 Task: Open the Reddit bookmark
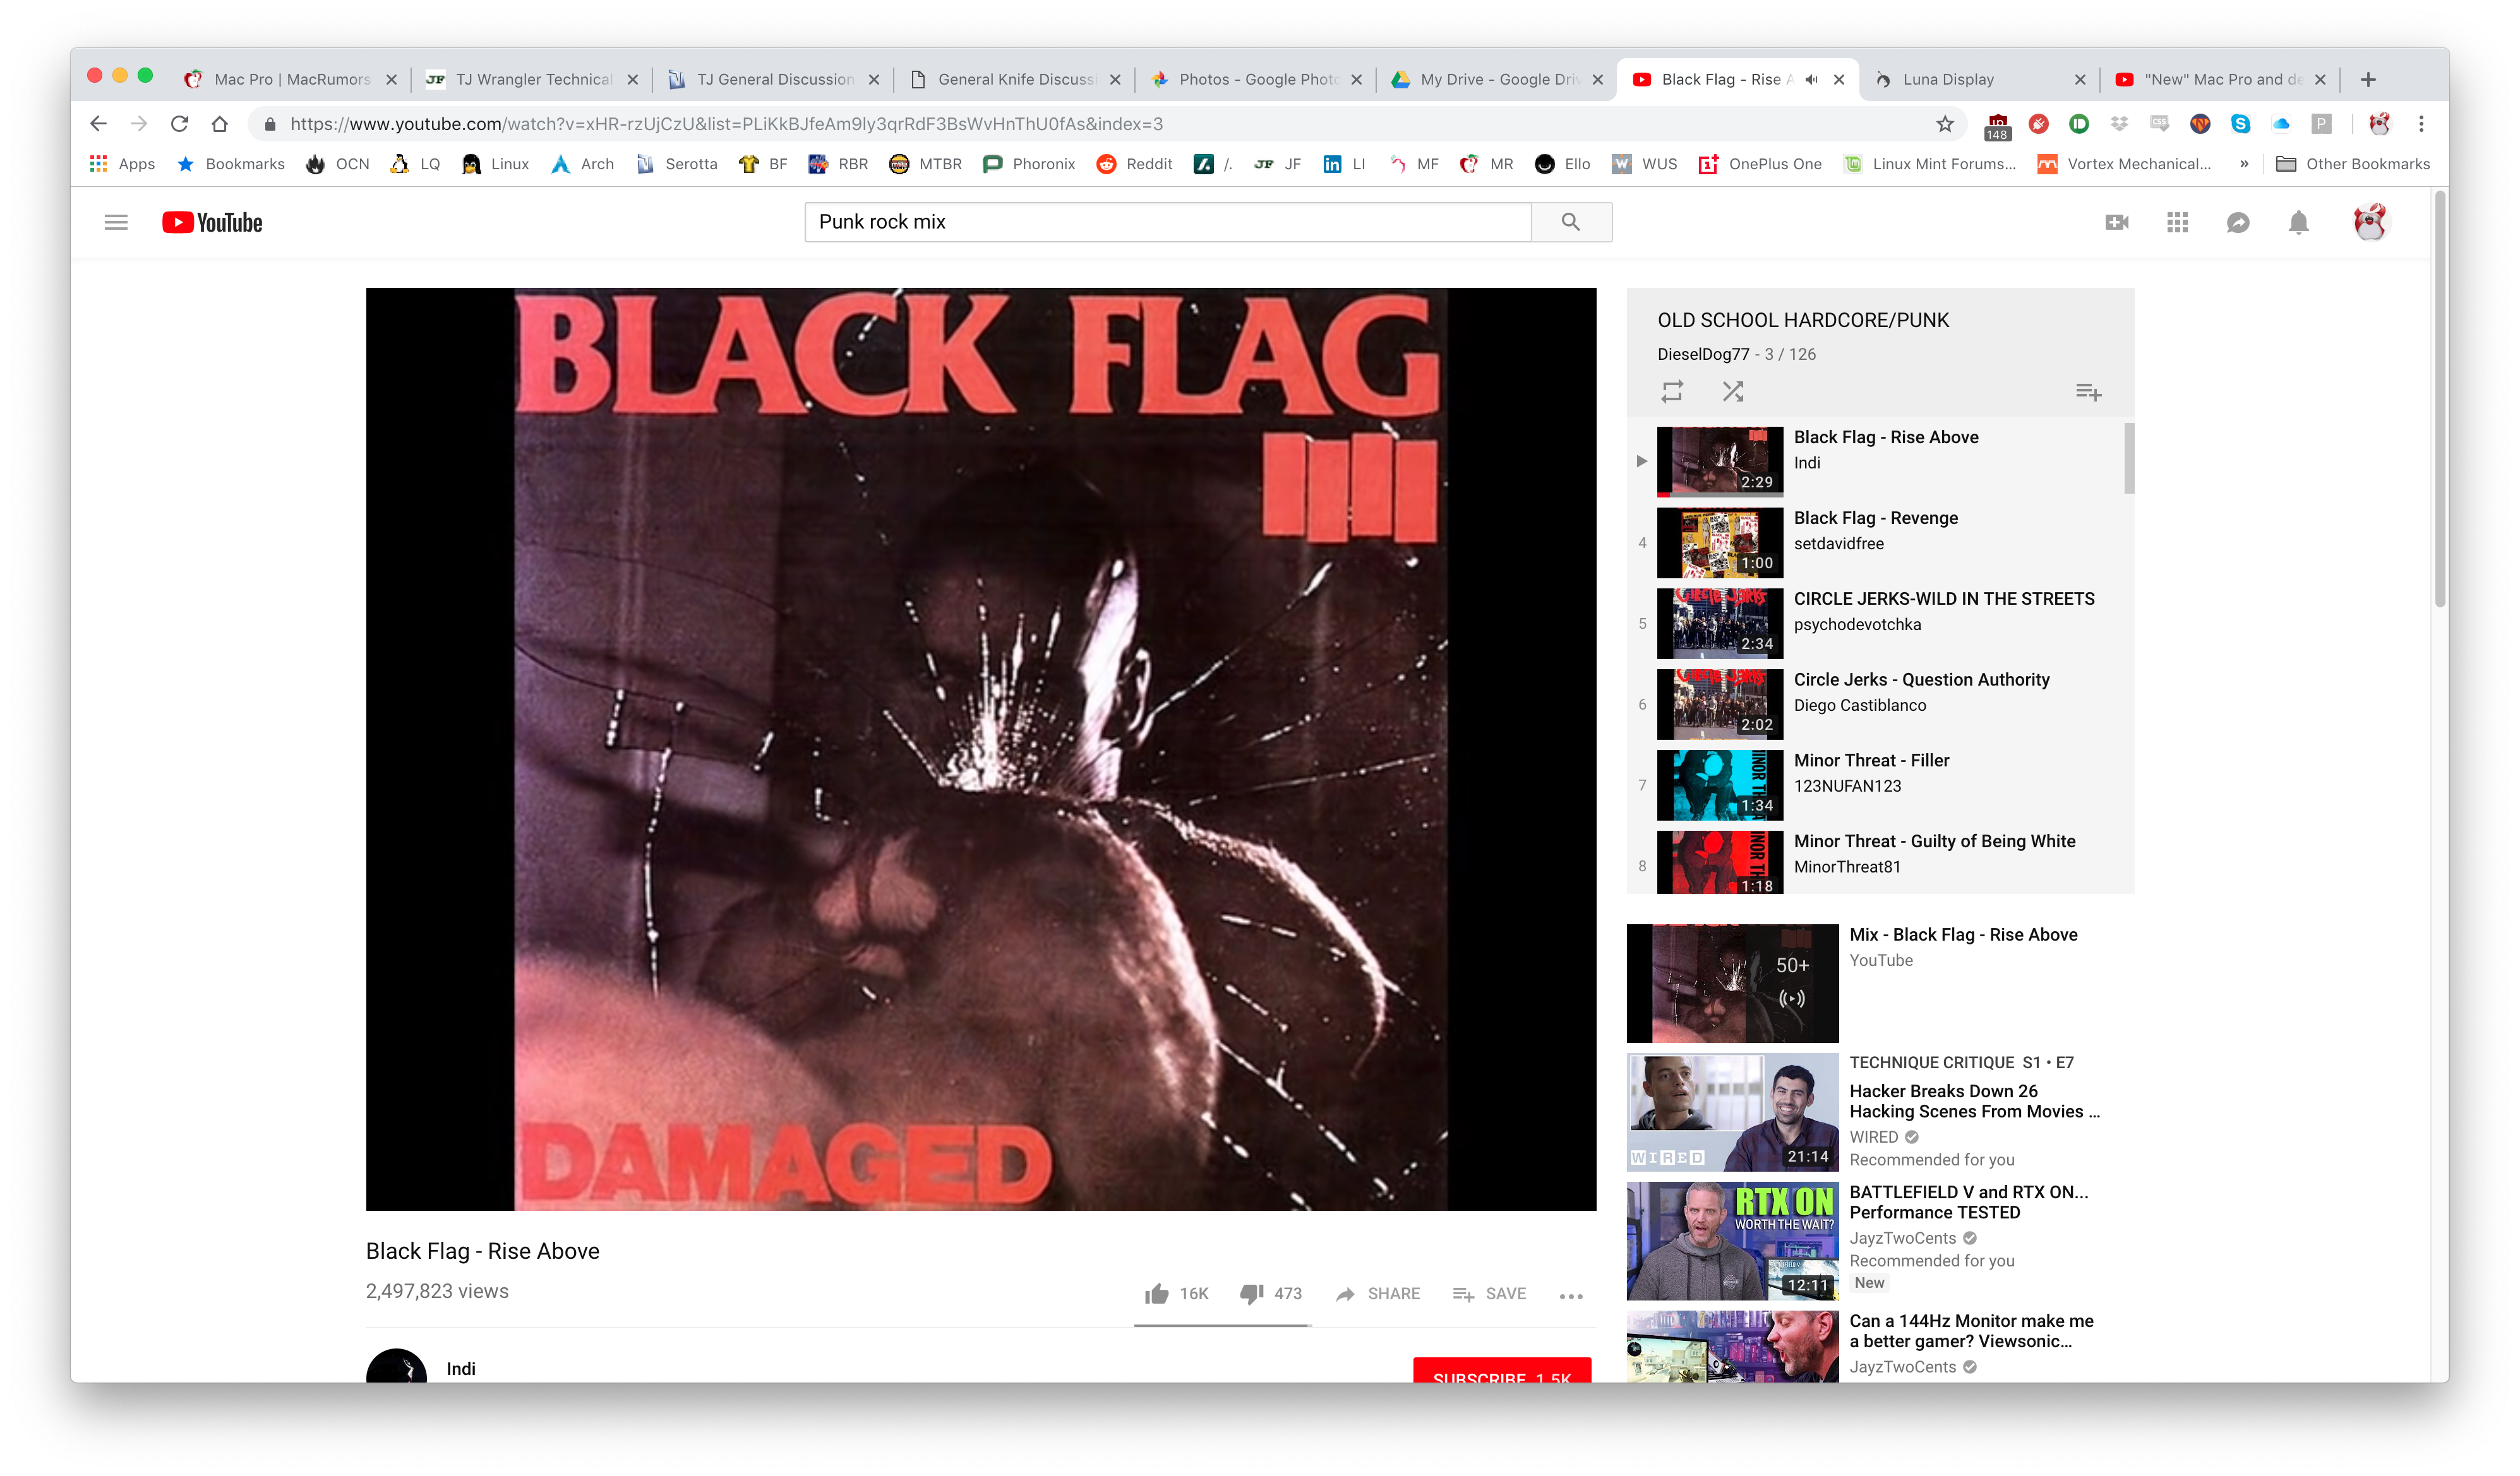click(1133, 164)
